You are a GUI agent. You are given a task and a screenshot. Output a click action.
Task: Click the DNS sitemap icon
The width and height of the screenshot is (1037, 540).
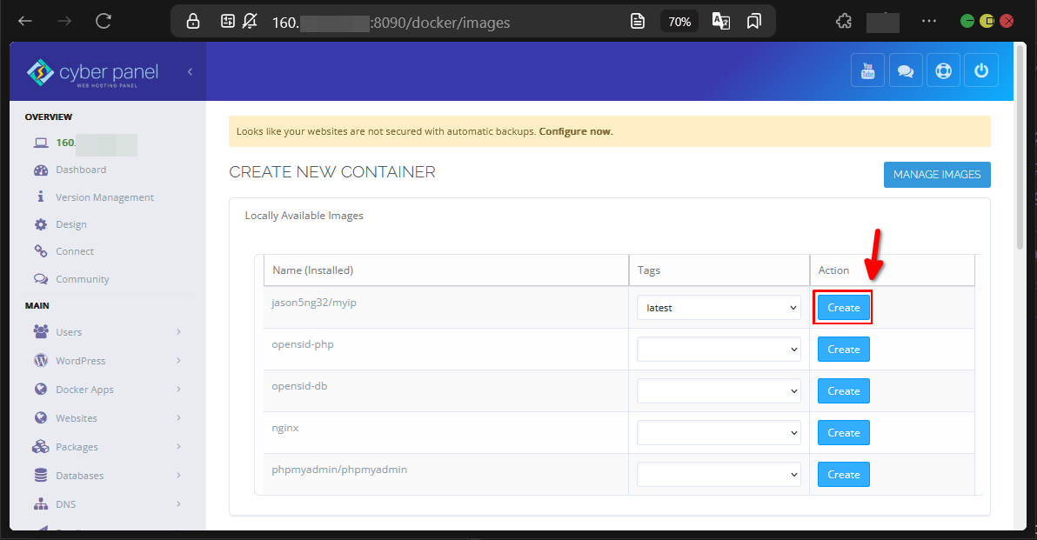click(x=41, y=504)
